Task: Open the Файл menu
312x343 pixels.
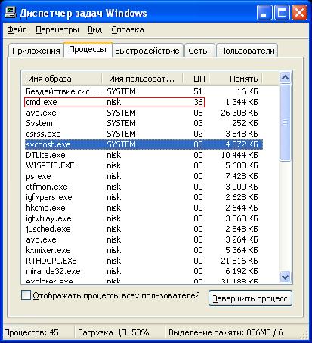Action: [17, 29]
